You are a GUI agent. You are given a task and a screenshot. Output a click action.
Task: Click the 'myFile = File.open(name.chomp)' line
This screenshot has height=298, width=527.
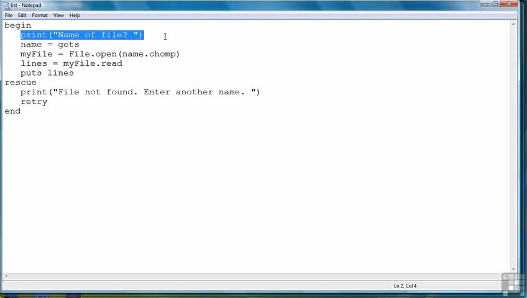100,54
